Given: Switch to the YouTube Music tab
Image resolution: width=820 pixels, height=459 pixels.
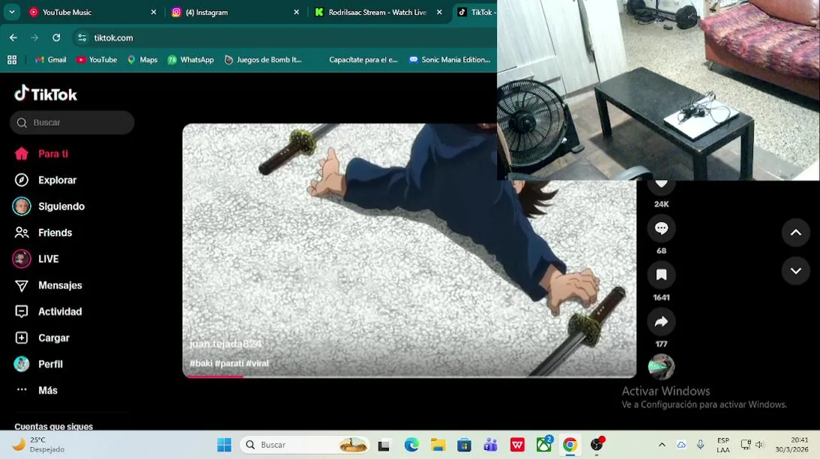Looking at the screenshot, I should (x=93, y=12).
